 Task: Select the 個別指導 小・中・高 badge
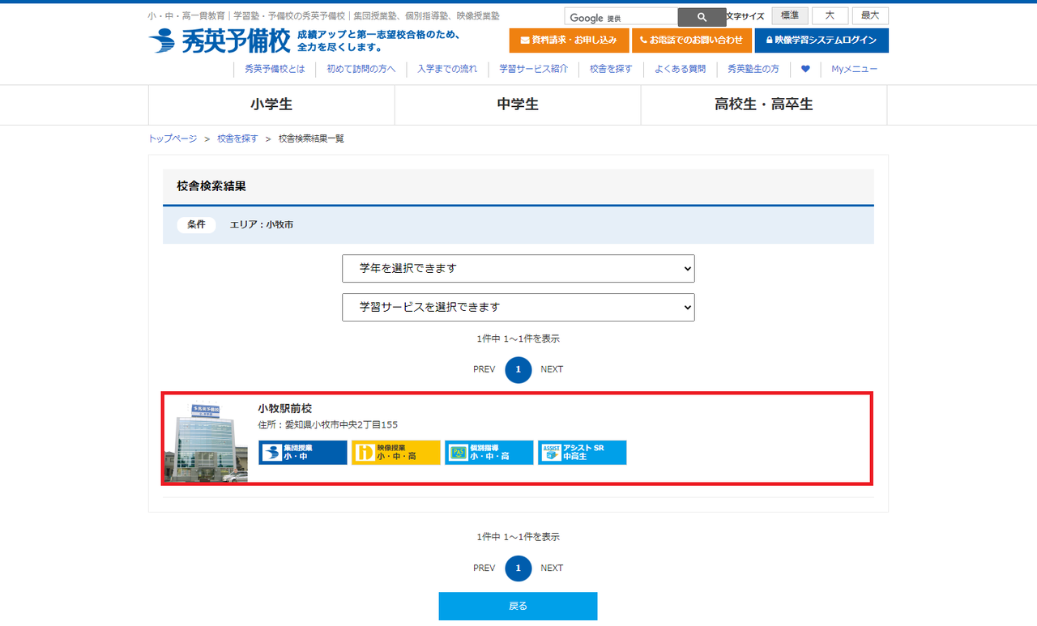point(489,453)
